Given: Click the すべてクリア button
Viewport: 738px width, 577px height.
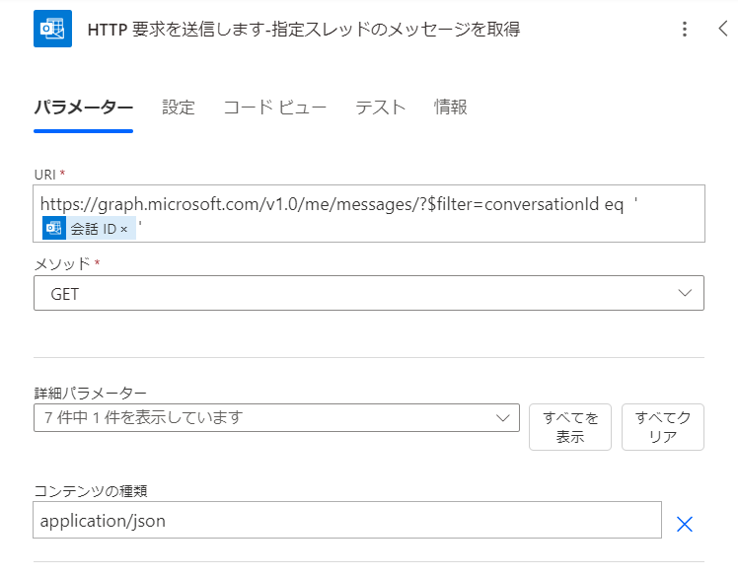Looking at the screenshot, I should (x=663, y=427).
